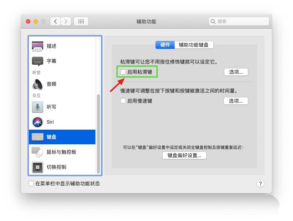
Task: Switch to the 辅助功能键盘 tab
Action: pos(194,45)
